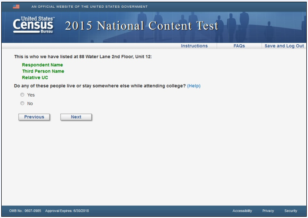Select the No radio button

tap(22, 103)
